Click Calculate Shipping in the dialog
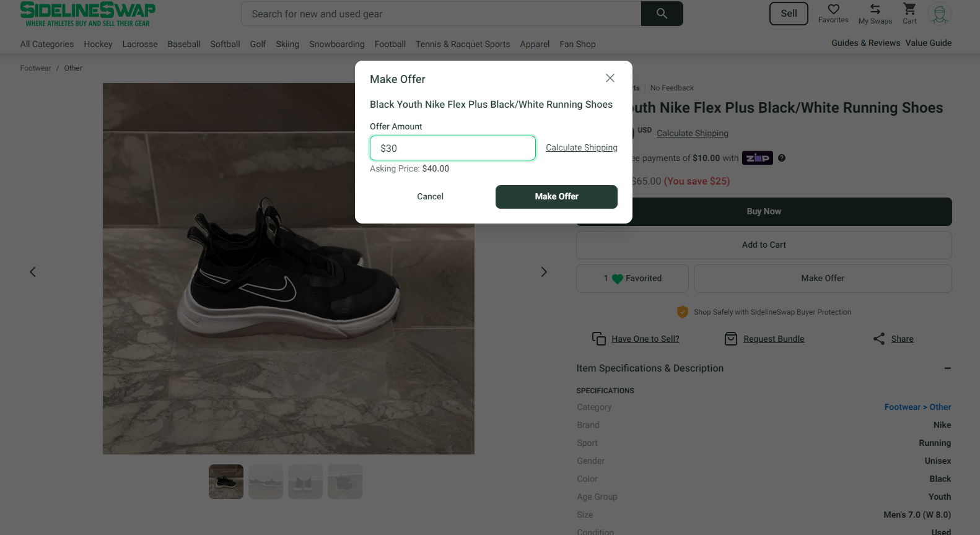Screen dimensions: 980x535 582,147
